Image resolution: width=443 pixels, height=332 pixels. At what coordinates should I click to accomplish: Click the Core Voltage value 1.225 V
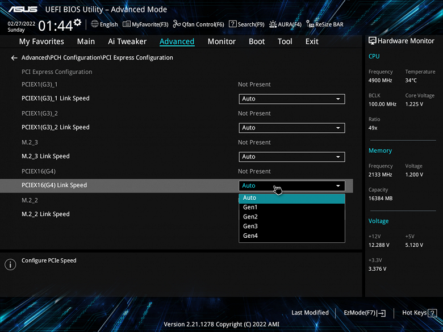pos(414,104)
